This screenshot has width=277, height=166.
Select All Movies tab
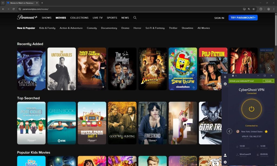(x=203, y=28)
